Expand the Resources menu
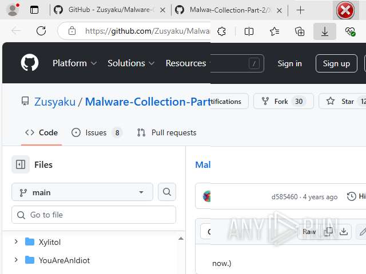Image resolution: width=366 pixels, height=274 pixels. [188, 63]
